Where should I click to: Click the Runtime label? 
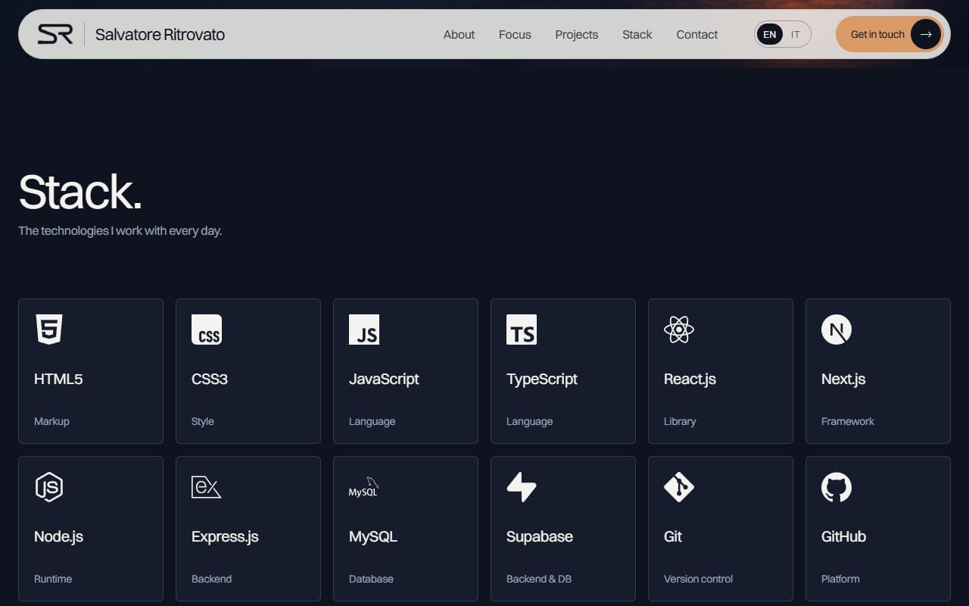(53, 579)
